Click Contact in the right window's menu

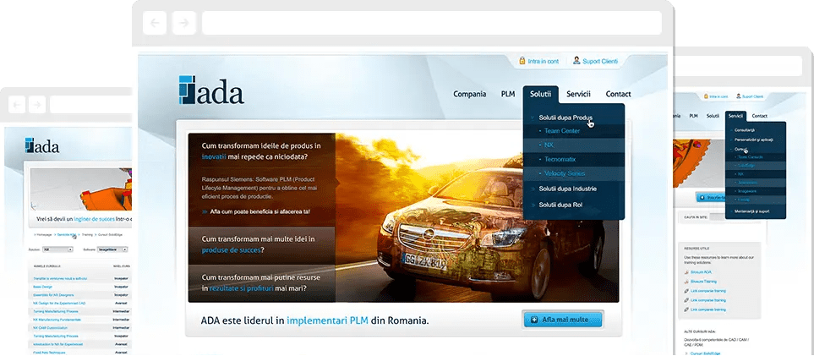pos(760,116)
